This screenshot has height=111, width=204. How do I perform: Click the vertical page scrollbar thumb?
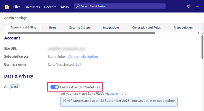pos(202,47)
